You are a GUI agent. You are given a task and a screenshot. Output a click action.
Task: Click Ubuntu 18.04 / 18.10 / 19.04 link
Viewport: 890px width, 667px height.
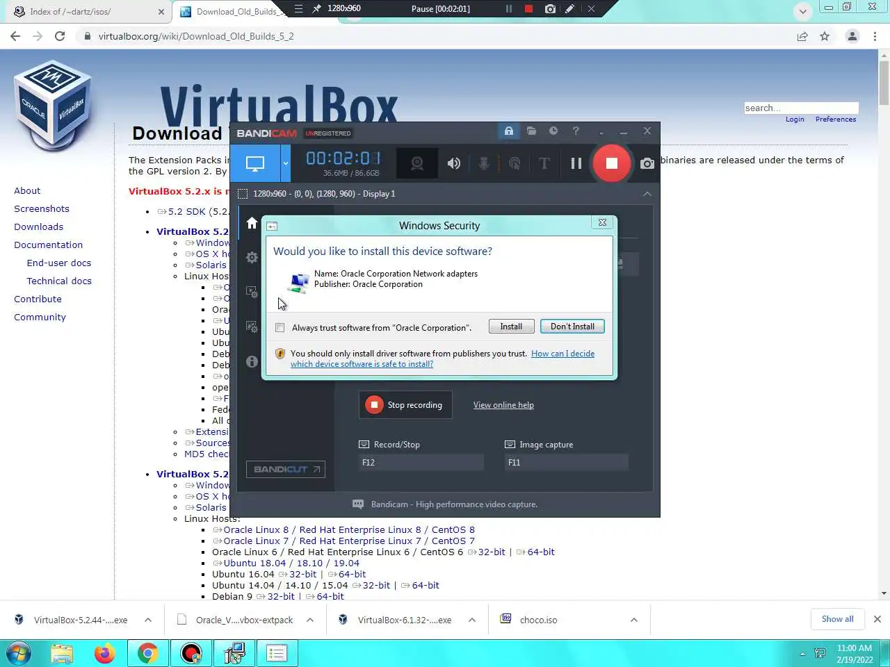pos(291,563)
